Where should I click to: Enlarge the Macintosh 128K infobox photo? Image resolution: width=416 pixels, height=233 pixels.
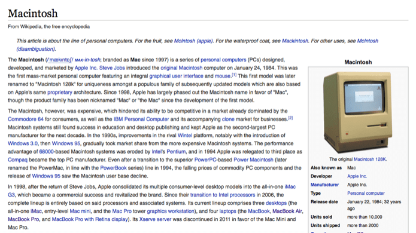click(358, 112)
